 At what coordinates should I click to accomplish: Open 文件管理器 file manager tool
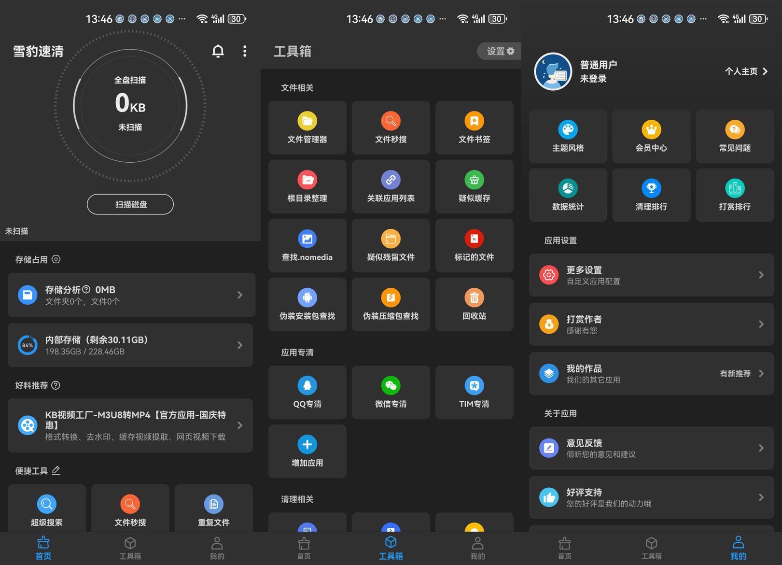[x=307, y=127]
